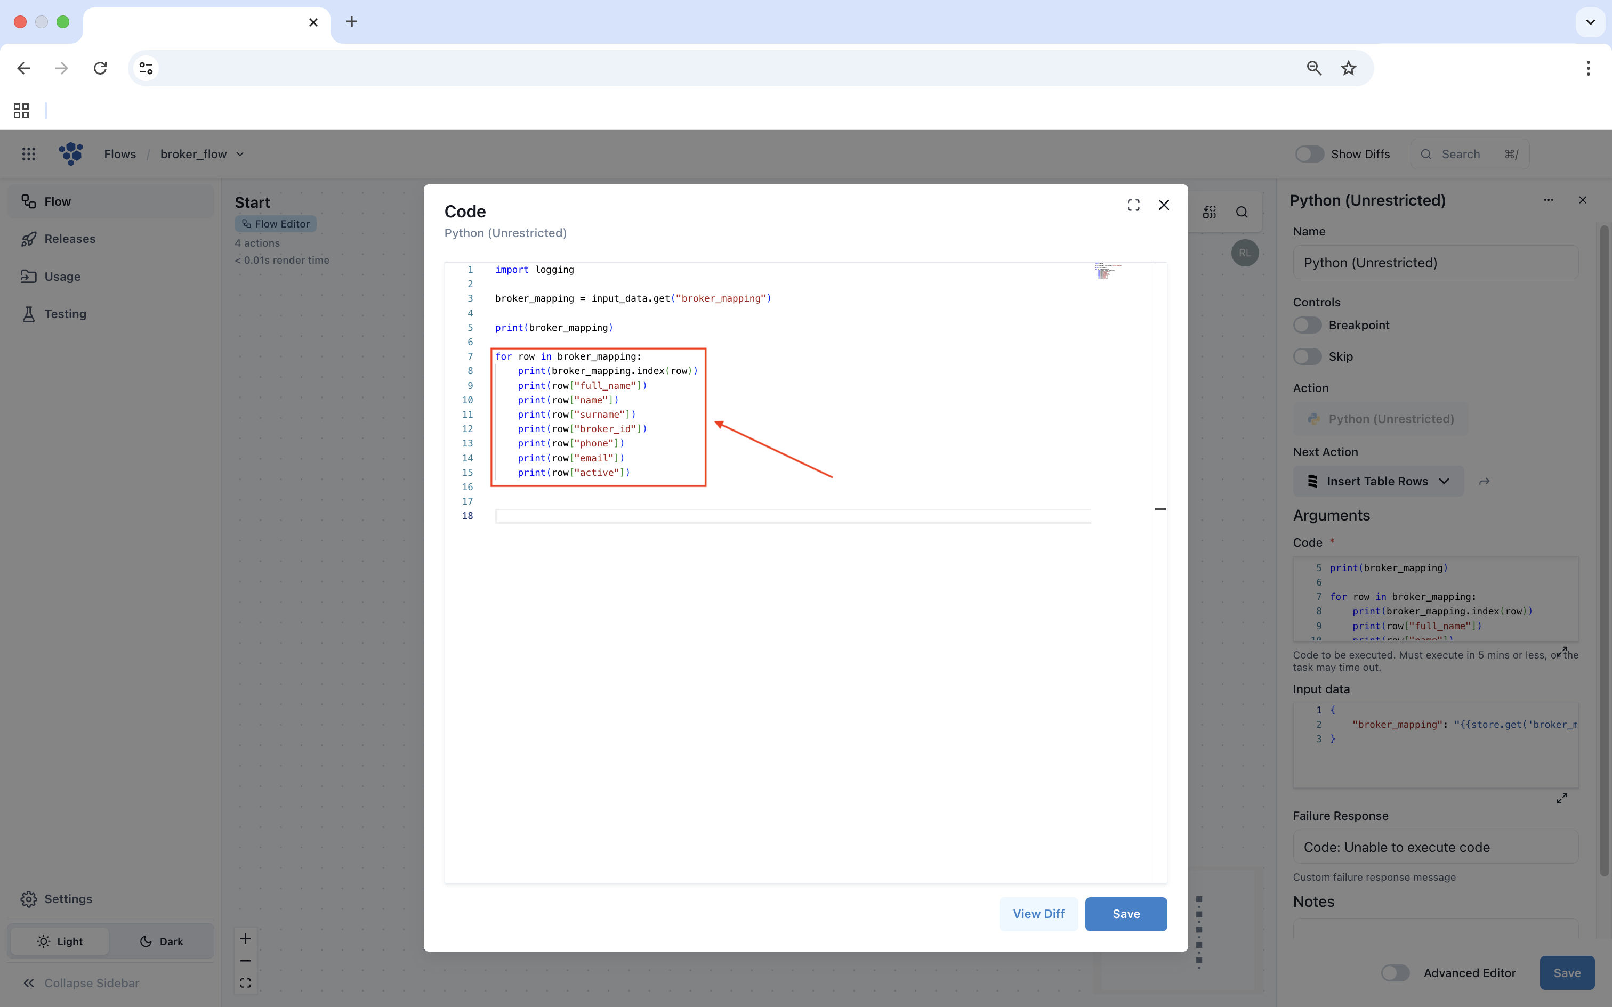Expand the Input data editor
This screenshot has width=1612, height=1007.
1561,798
